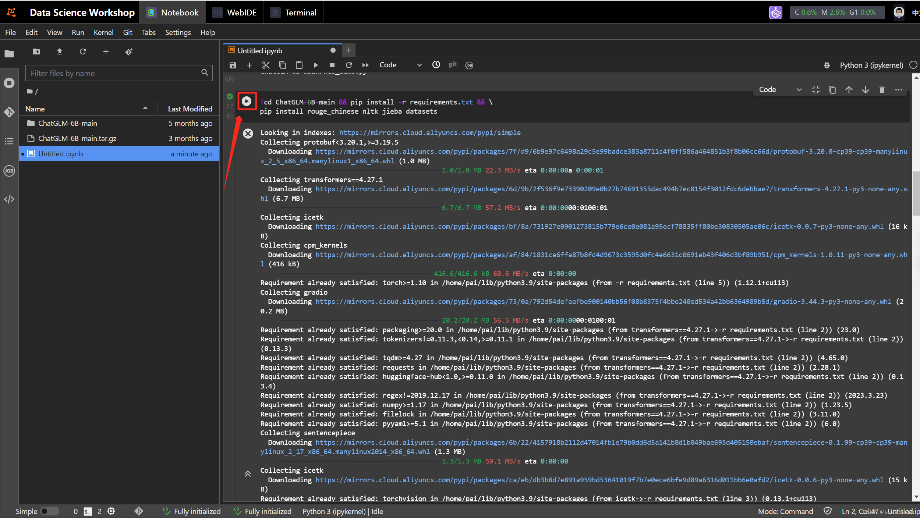Restart kernel and run all cells
920x518 pixels.
click(365, 65)
